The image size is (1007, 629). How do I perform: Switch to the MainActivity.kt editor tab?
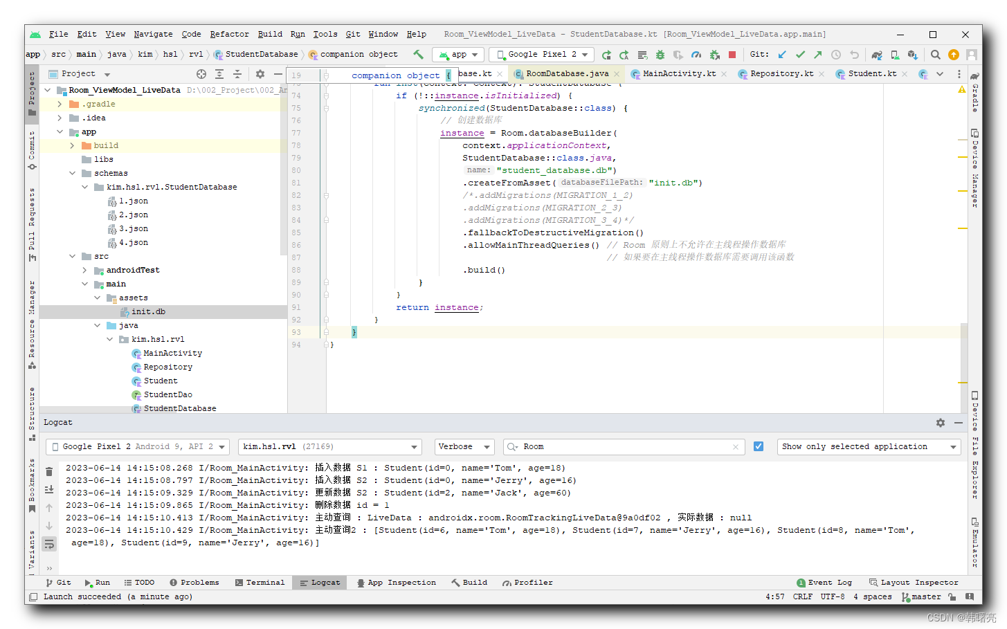pos(679,73)
